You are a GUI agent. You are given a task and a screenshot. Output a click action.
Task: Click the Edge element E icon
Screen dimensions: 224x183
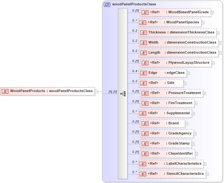pyautogui.click(x=143, y=73)
